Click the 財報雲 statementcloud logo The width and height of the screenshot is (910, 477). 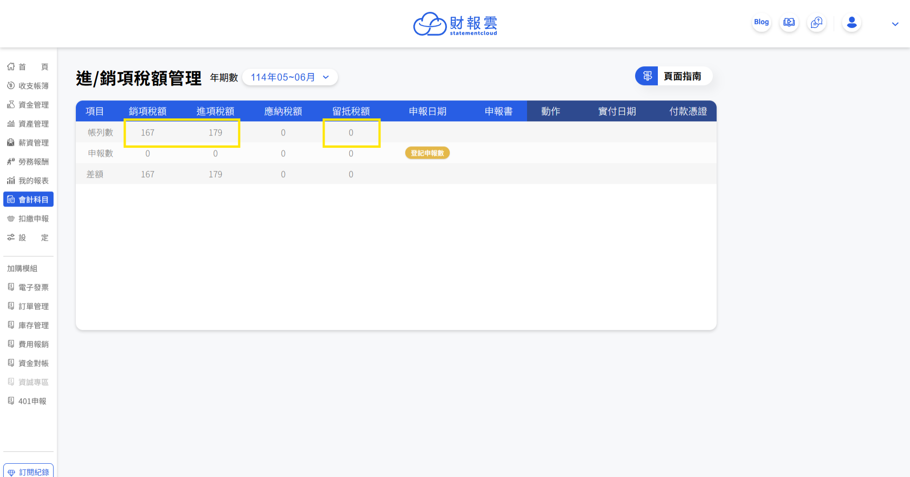click(x=455, y=24)
